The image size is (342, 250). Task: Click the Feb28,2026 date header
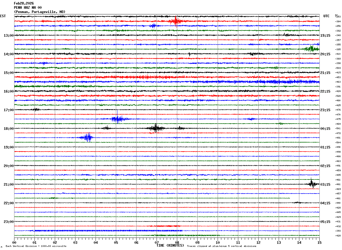click(24, 3)
